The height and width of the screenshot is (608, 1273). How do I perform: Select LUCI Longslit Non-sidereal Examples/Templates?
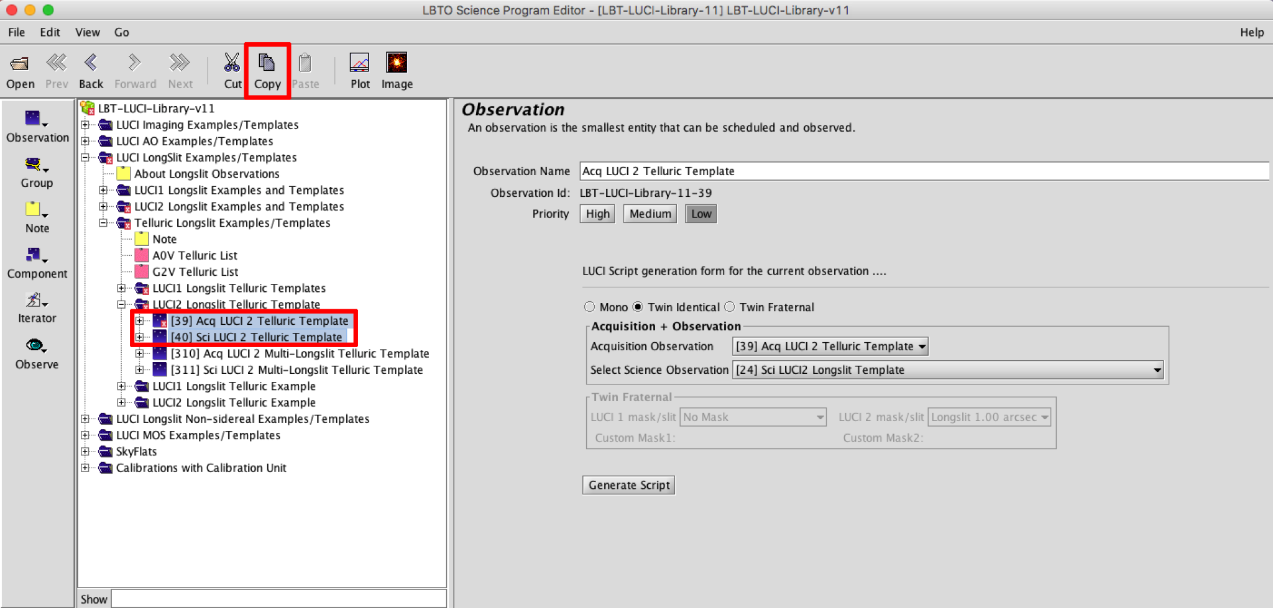pos(242,419)
